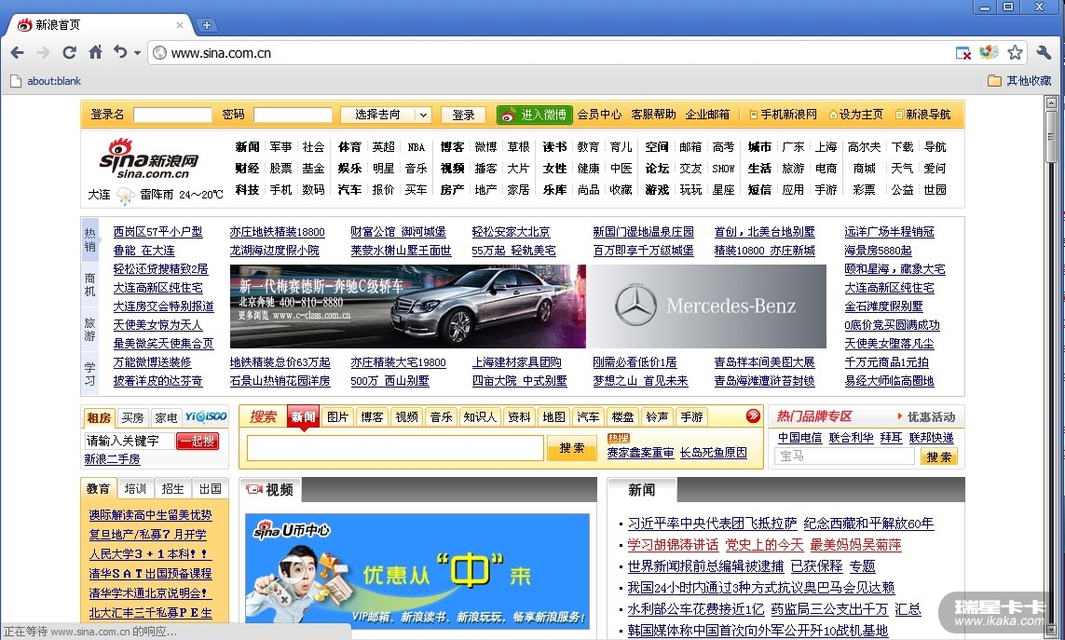Open the about:blank bookmark
This screenshot has width=1065, height=640.
click(x=46, y=81)
